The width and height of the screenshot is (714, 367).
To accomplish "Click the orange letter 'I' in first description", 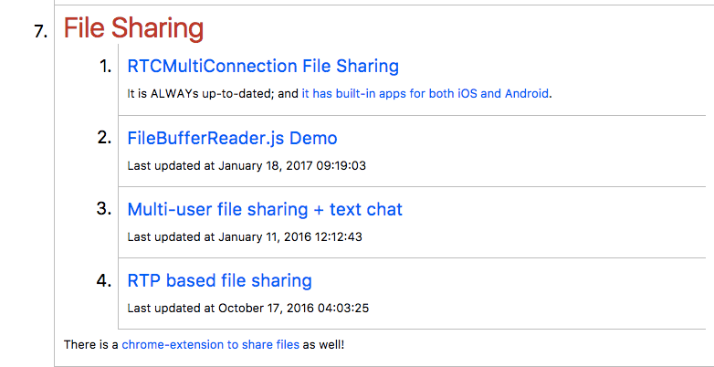I will click(x=129, y=93).
